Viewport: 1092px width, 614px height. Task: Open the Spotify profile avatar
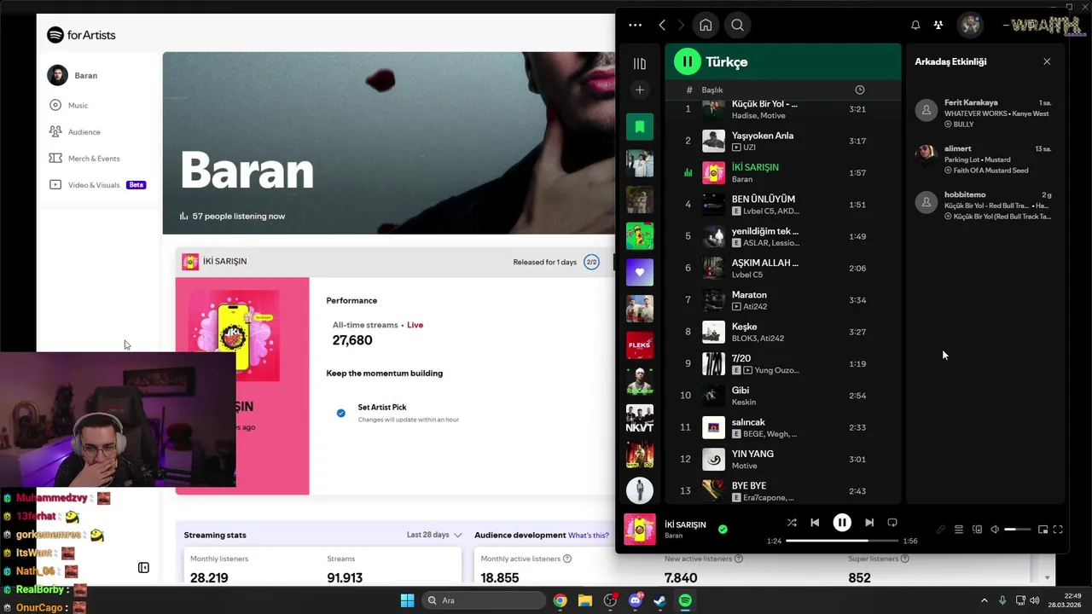(970, 25)
